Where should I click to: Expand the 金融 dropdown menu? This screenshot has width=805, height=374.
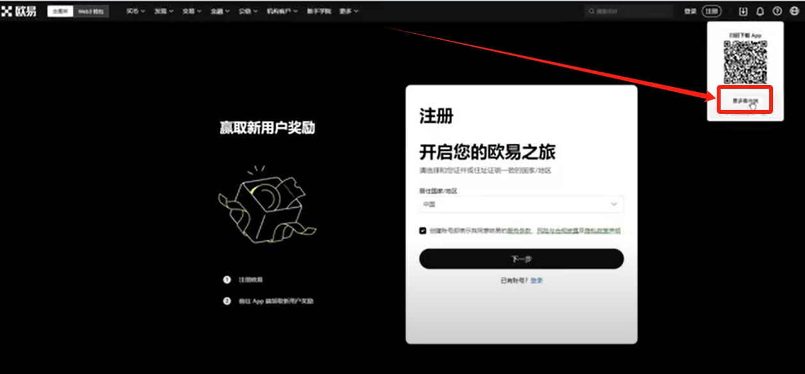pyautogui.click(x=221, y=12)
